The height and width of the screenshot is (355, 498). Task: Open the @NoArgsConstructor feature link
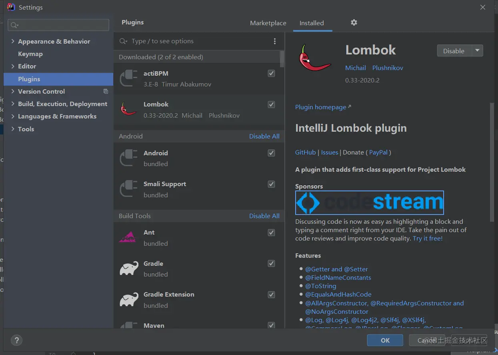coord(337,311)
